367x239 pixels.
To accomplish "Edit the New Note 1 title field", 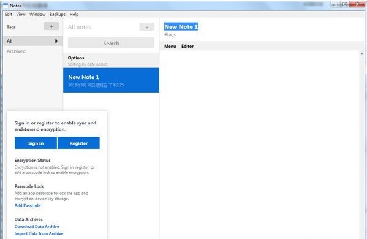I will [181, 27].
